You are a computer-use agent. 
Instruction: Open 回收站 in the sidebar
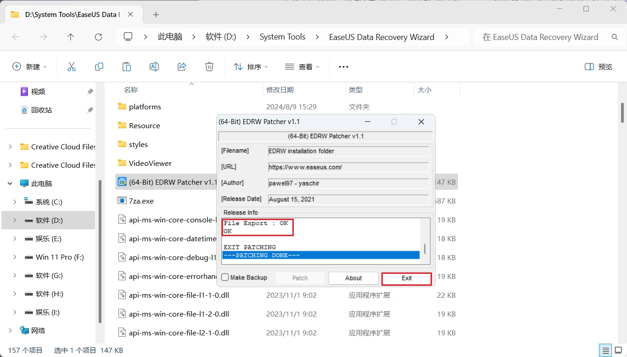click(41, 110)
